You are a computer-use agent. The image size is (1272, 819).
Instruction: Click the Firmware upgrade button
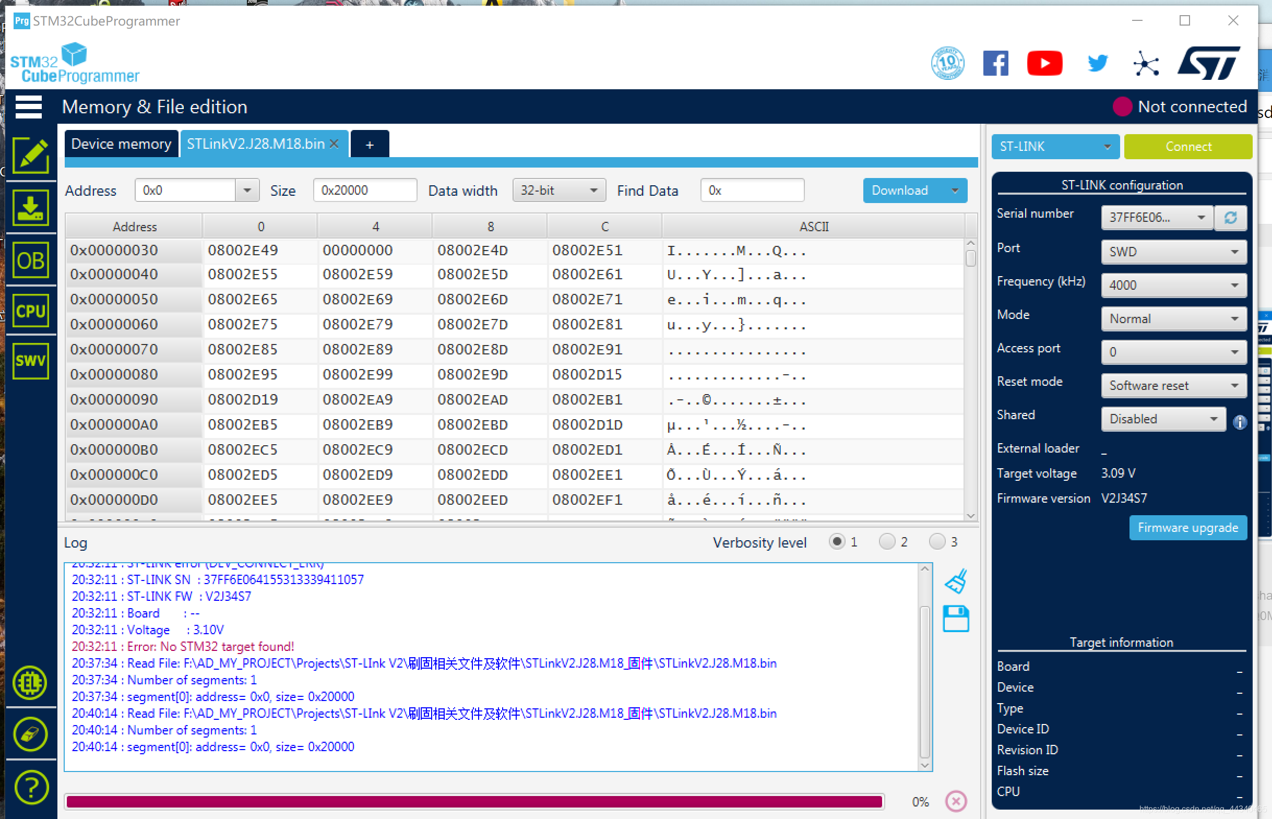click(x=1187, y=528)
